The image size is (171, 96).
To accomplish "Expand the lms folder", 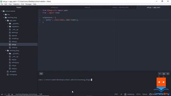I will [3, 14].
